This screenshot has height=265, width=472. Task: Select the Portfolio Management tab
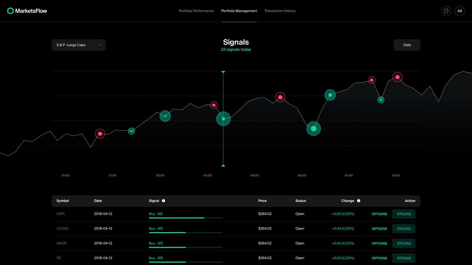(x=239, y=11)
